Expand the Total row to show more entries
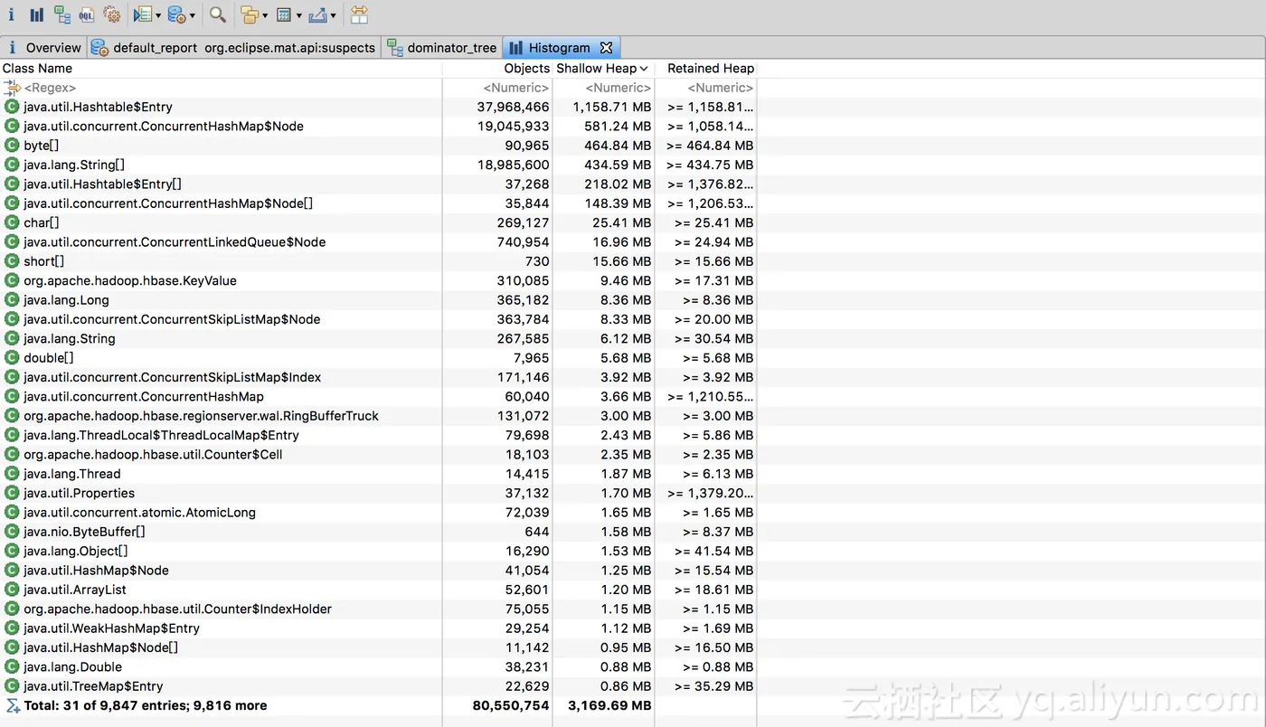Image resolution: width=1266 pixels, height=727 pixels. [12, 705]
